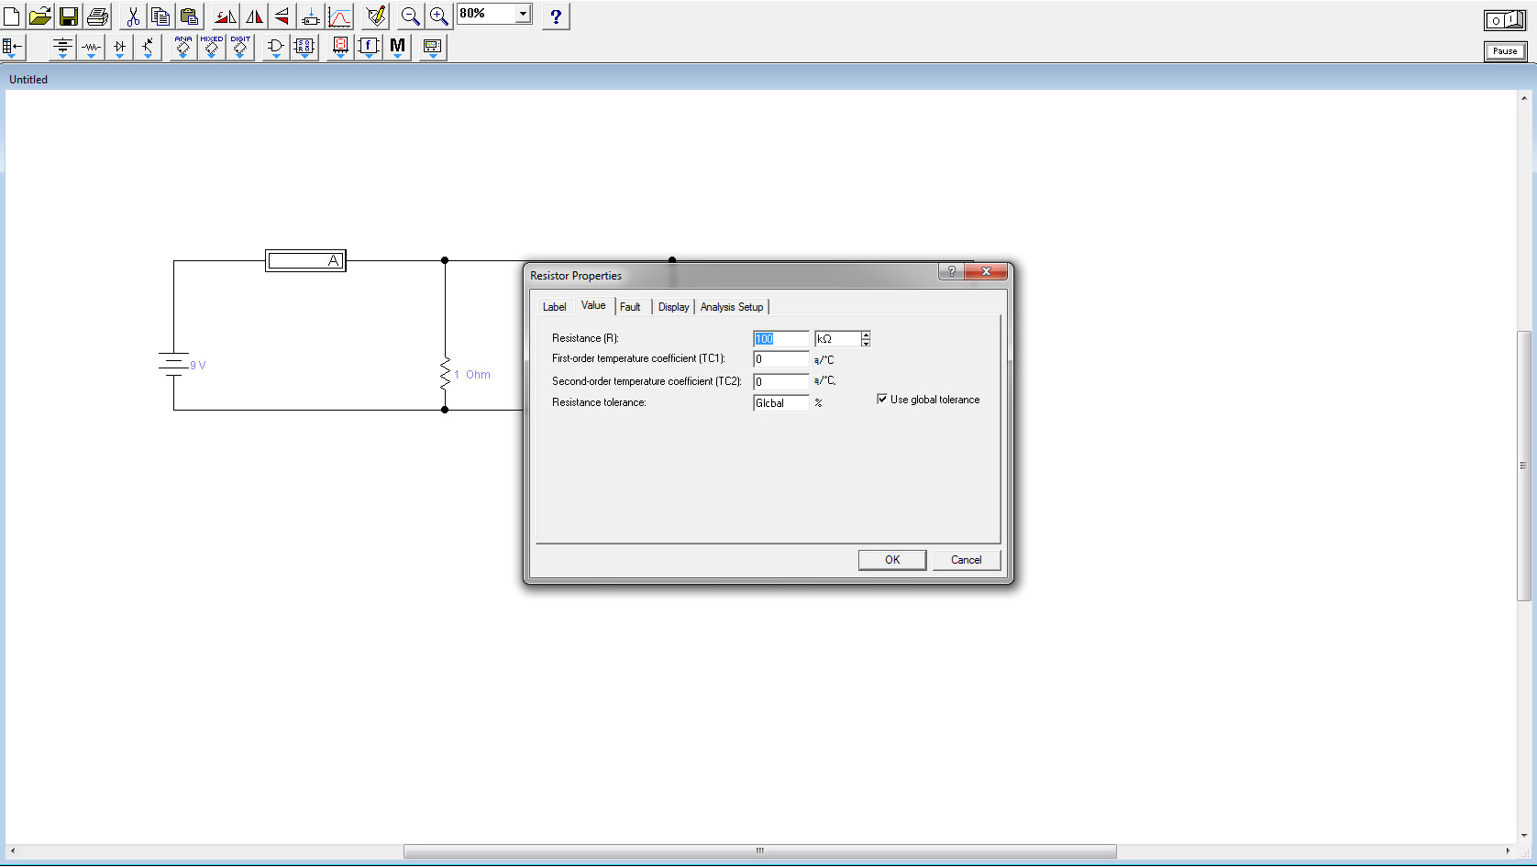Flip component horizontally
The height and width of the screenshot is (867, 1537).
click(254, 16)
